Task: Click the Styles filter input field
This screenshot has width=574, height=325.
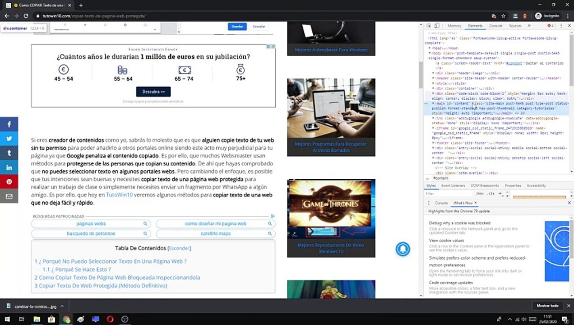Action: tap(449, 194)
